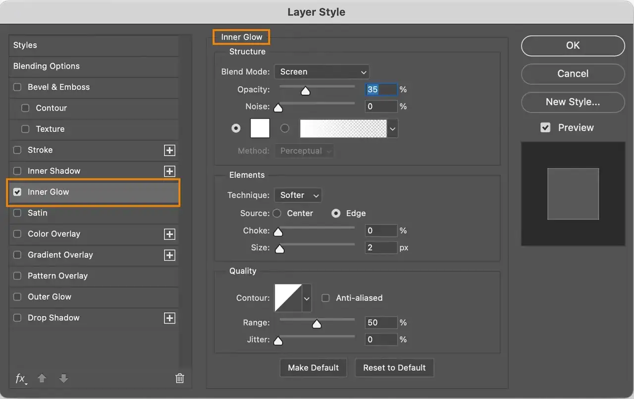Move effect up with the up arrow
The image size is (634, 399).
(x=42, y=379)
